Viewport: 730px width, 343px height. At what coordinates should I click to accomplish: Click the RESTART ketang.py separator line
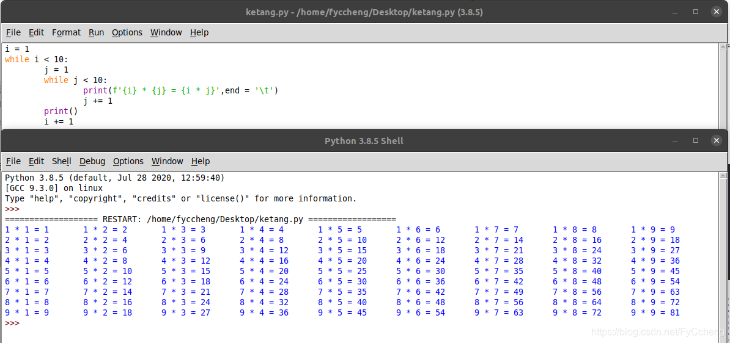(x=200, y=219)
